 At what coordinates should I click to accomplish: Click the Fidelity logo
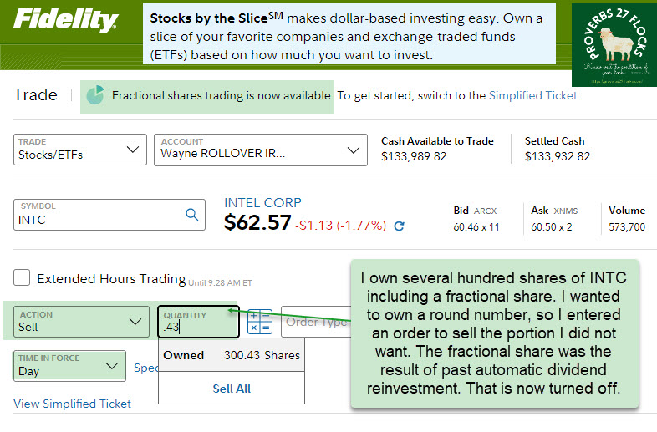(67, 21)
